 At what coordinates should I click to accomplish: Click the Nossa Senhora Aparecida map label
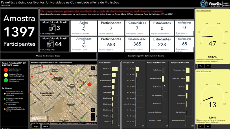[x=47, y=94]
